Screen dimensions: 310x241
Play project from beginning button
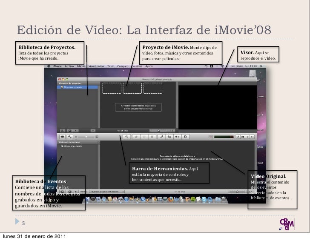76,131
